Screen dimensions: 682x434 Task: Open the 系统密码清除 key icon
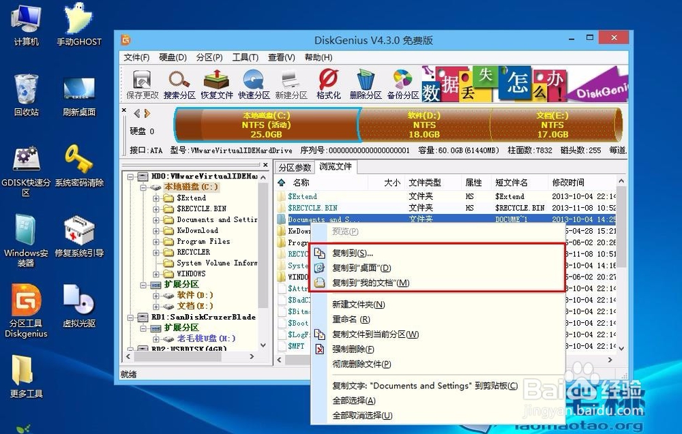click(79, 166)
